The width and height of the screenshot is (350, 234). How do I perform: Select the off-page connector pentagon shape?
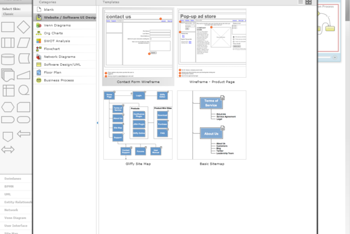click(8, 136)
